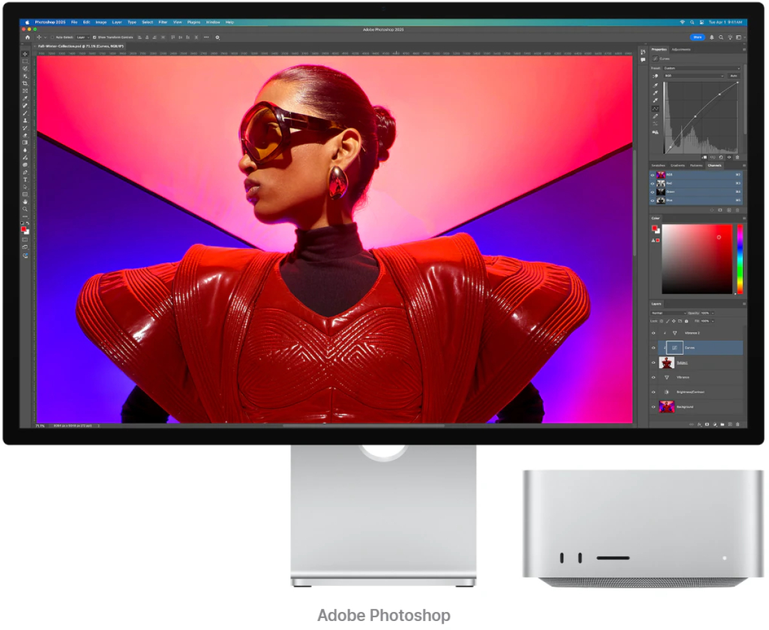This screenshot has height=630, width=769.
Task: Toggle visibility of the Red channel
Action: (653, 183)
